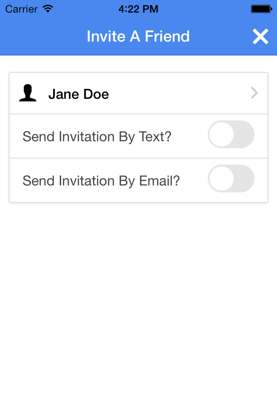Click the white knob of Email switch

221,179
